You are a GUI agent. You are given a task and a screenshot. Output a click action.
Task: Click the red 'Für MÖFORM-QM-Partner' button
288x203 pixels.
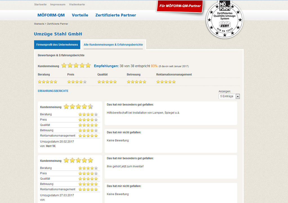180,6
